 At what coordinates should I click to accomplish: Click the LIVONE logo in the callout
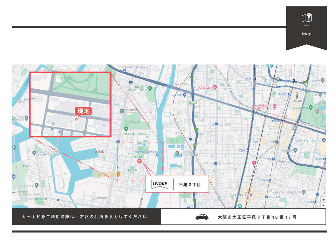click(160, 184)
